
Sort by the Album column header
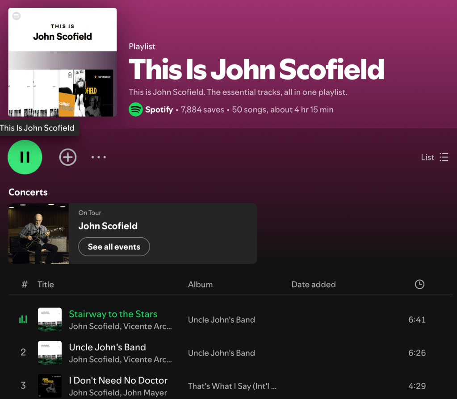click(x=200, y=285)
